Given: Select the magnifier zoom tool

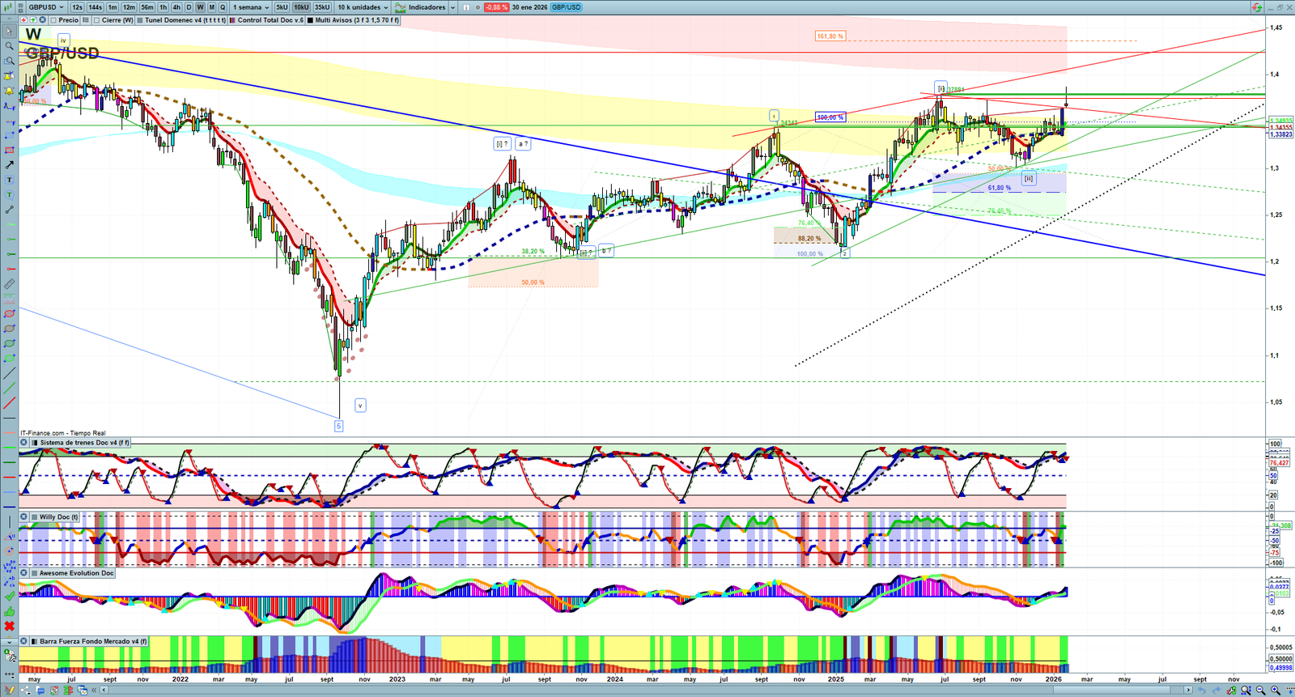Looking at the screenshot, I should (10, 46).
